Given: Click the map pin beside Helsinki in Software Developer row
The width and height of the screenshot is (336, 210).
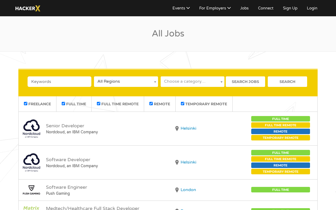Looking at the screenshot, I should click(x=177, y=162).
